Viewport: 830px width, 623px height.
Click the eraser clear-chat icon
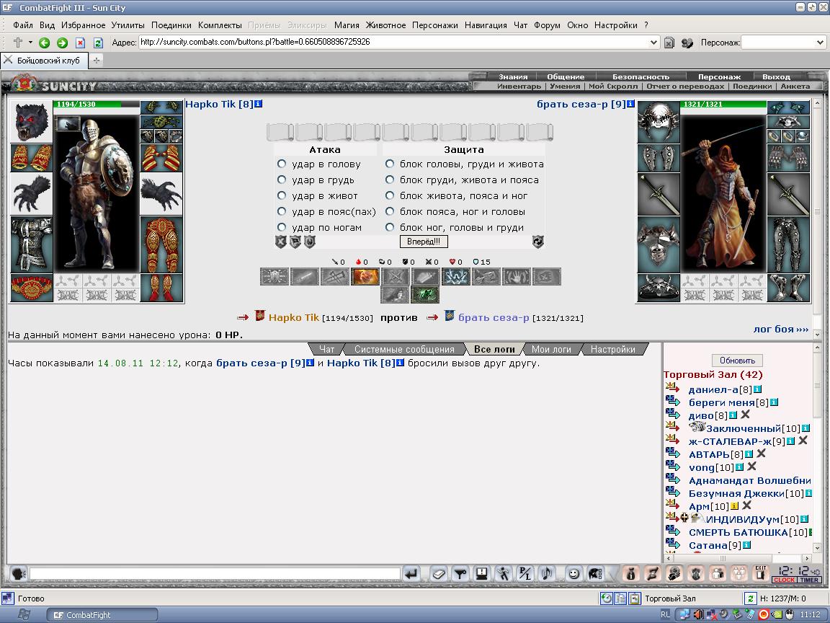pos(439,573)
